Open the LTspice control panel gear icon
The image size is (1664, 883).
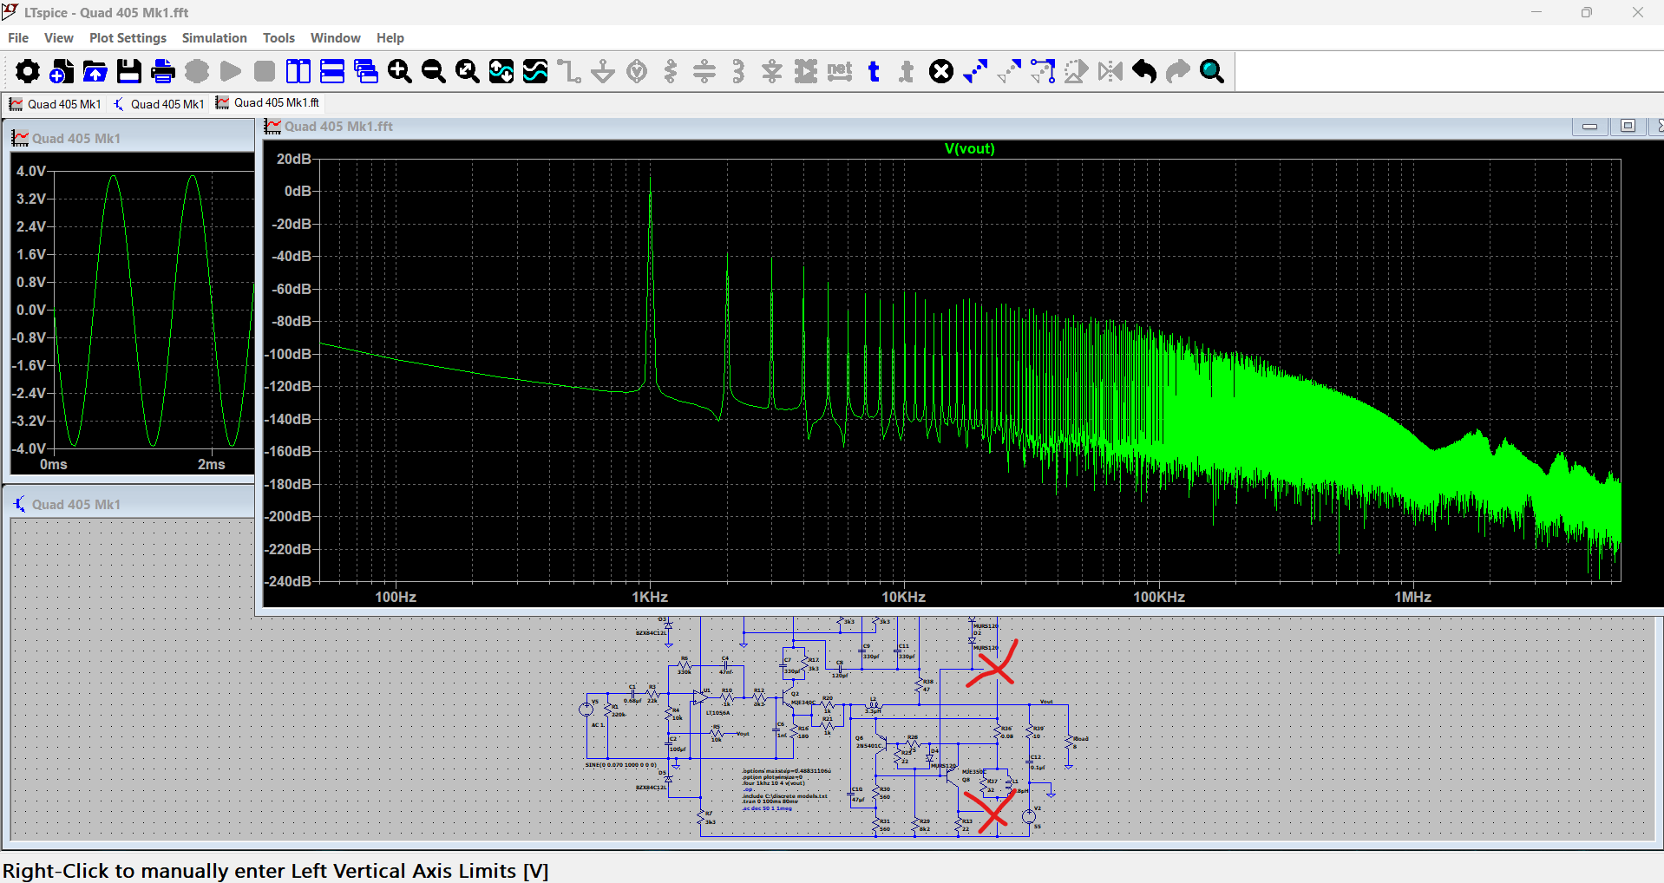click(x=28, y=71)
